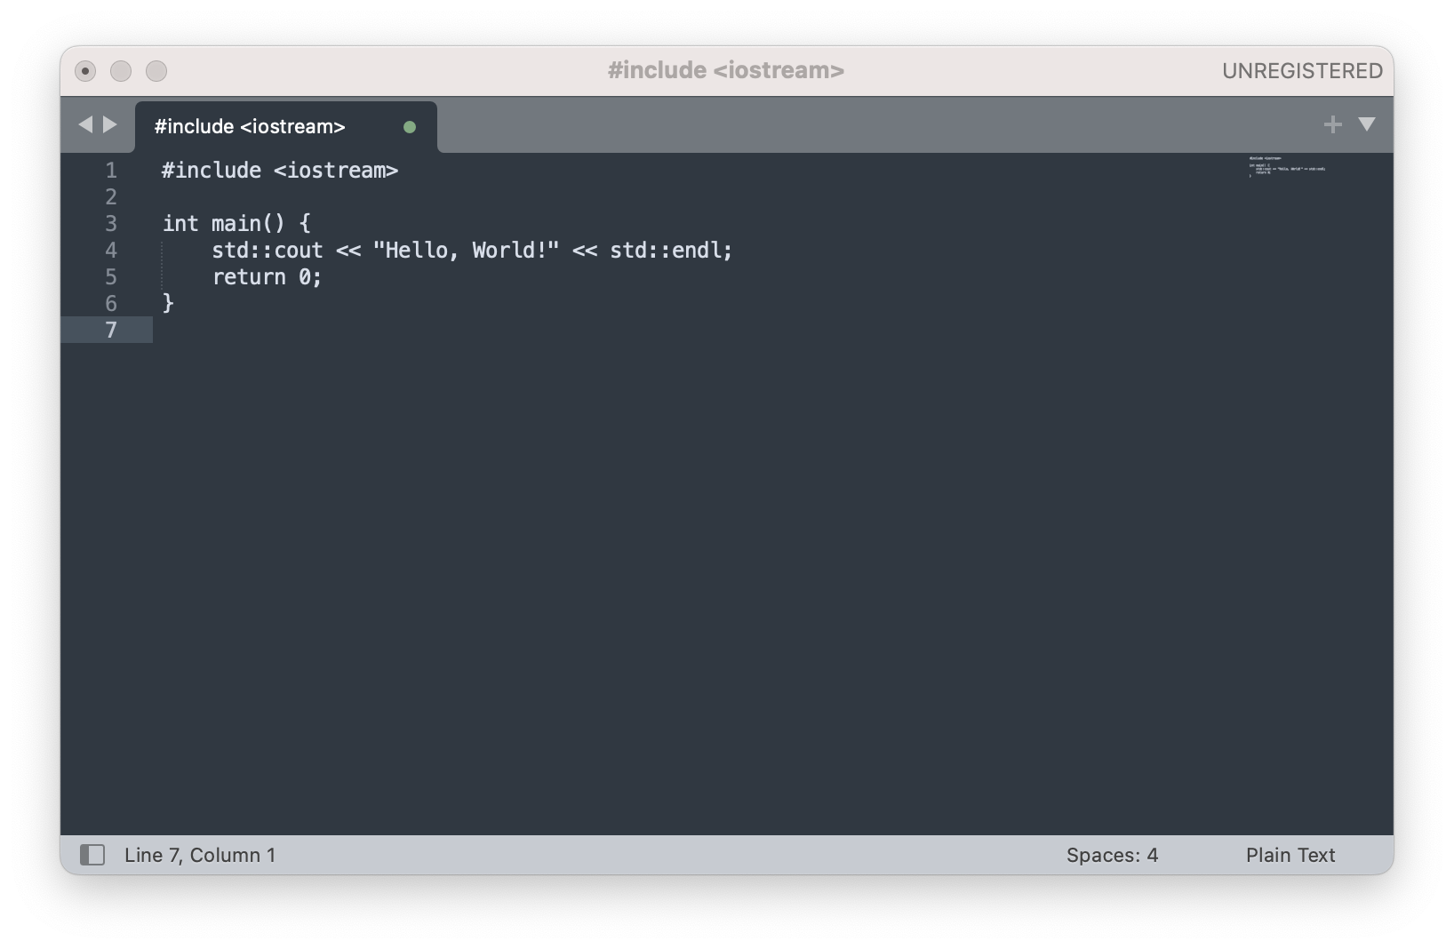Click Line 7, Column 1 status text
Image resolution: width=1454 pixels, height=949 pixels.
pyautogui.click(x=200, y=855)
